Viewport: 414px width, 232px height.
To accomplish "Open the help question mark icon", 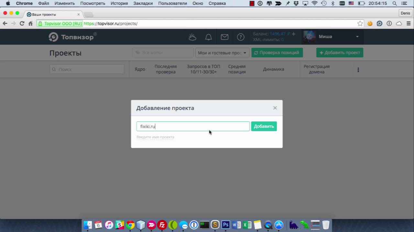I will click(241, 37).
